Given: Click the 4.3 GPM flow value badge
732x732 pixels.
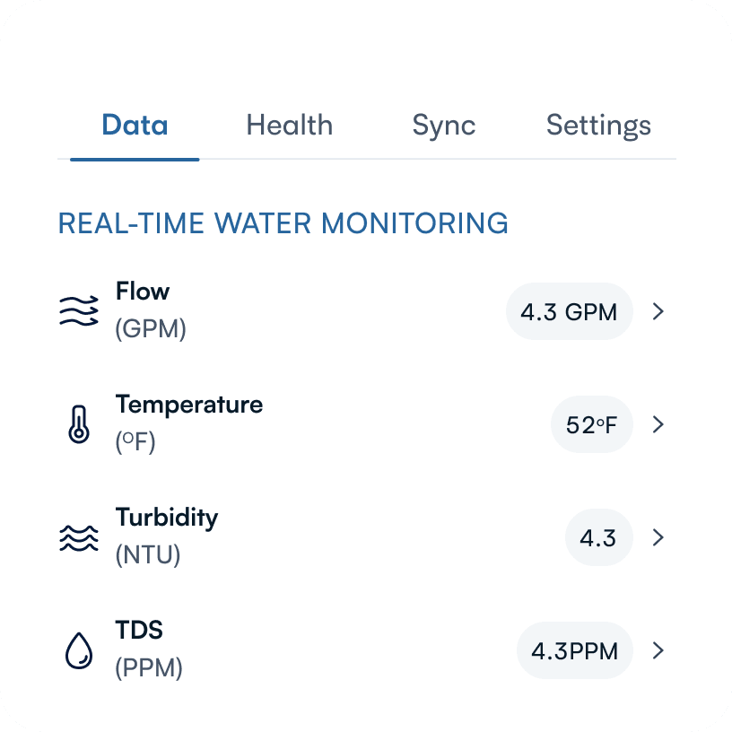Looking at the screenshot, I should tap(570, 312).
